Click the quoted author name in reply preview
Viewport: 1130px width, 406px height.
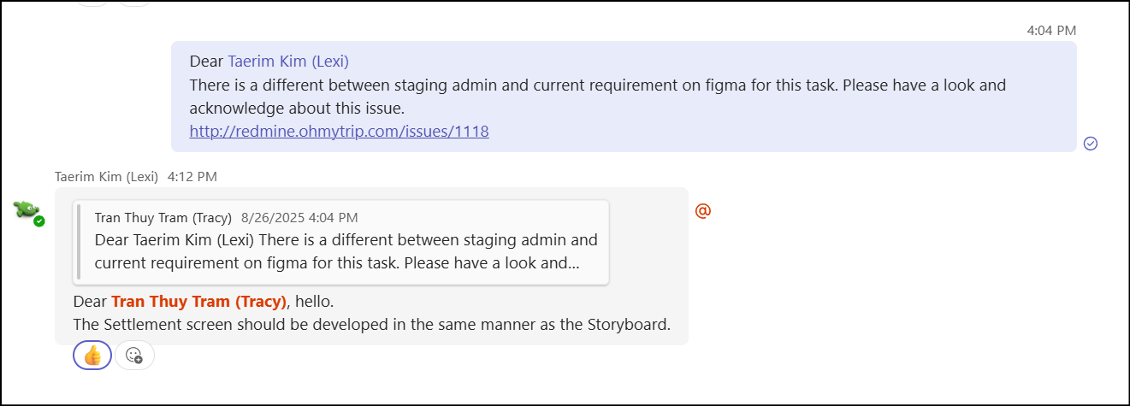tap(163, 218)
